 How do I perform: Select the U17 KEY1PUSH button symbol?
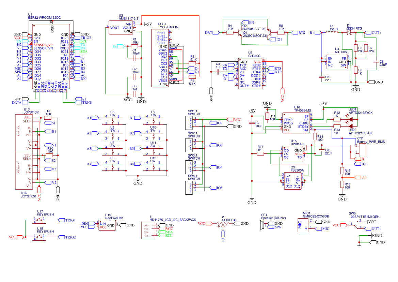[x=39, y=221]
